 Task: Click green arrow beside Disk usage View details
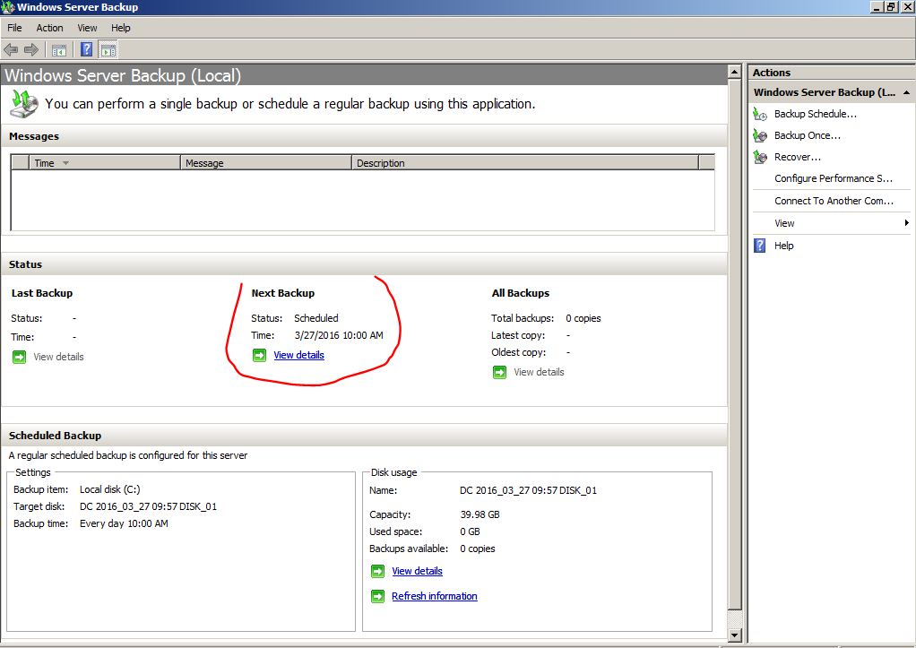378,571
